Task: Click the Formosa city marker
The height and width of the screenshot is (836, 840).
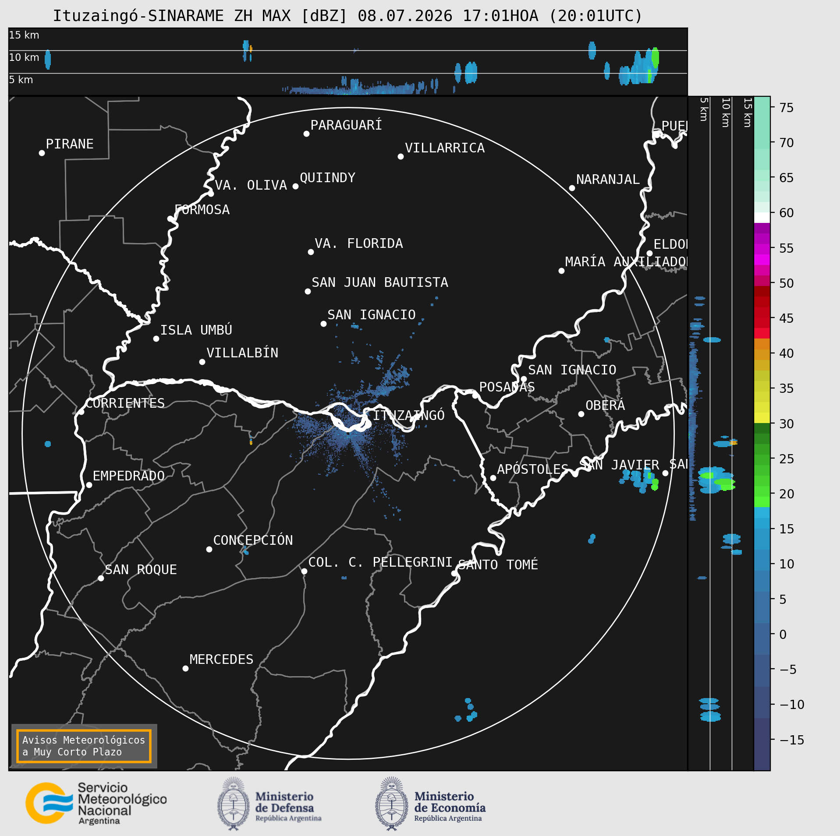Action: click(170, 219)
